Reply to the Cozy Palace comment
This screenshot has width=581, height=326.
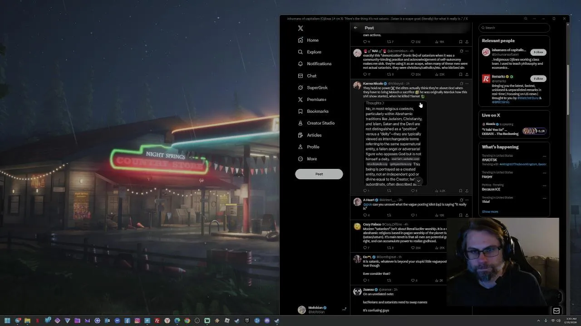point(364,248)
